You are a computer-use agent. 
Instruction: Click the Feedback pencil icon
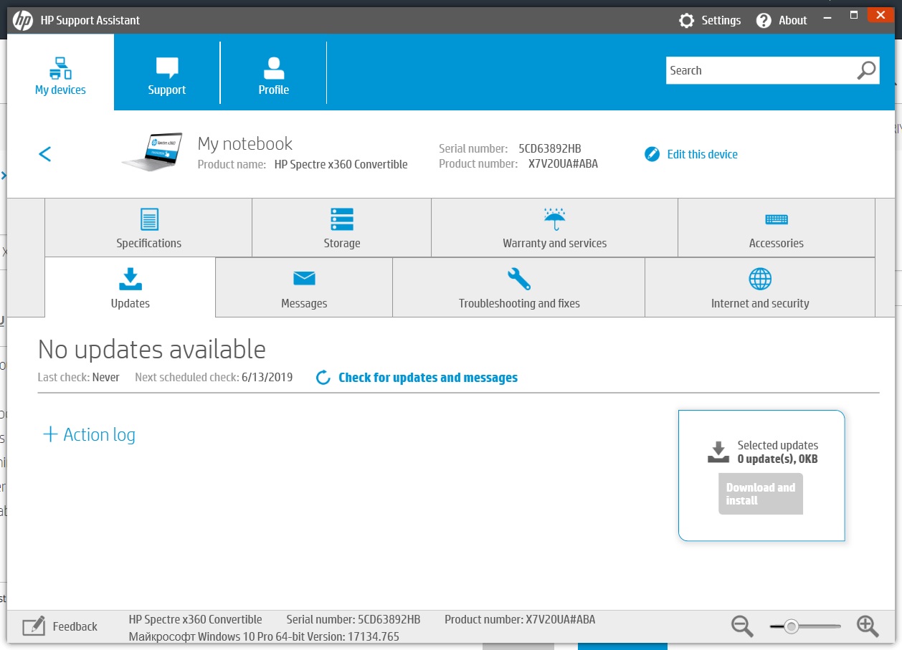point(34,626)
